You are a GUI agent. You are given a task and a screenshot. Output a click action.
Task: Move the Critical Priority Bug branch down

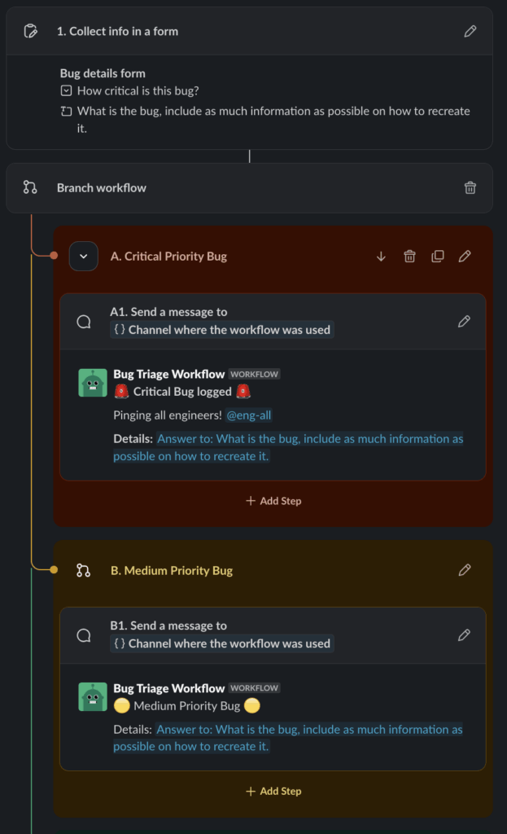pyautogui.click(x=381, y=256)
